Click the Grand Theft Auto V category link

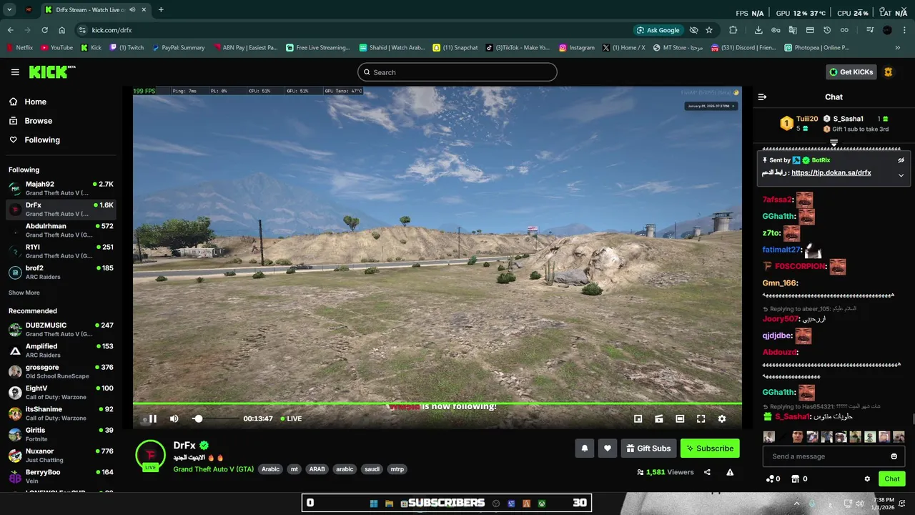[x=213, y=469]
